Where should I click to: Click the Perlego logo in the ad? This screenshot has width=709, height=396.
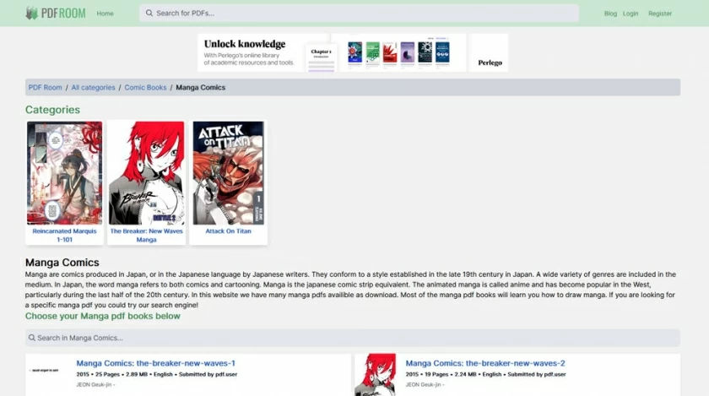click(490, 62)
